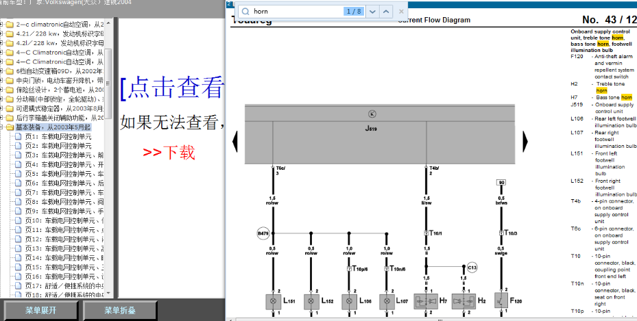Click page icon of '页5' entry
Image resolution: width=637 pixels, height=321 pixels.
coord(19,174)
